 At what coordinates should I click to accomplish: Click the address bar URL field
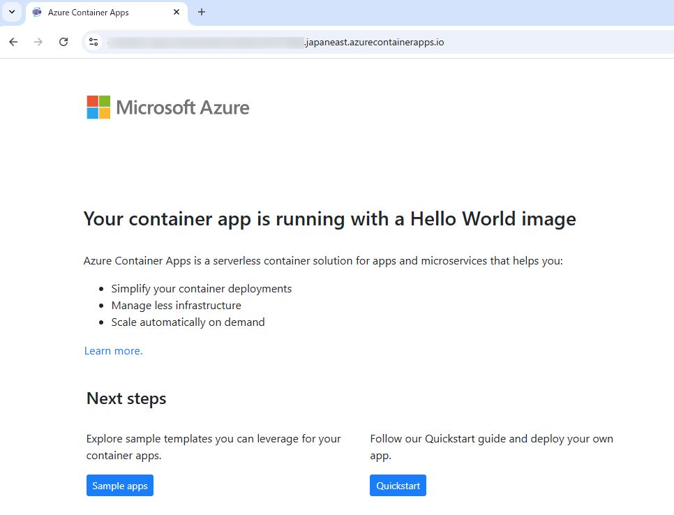pos(378,42)
